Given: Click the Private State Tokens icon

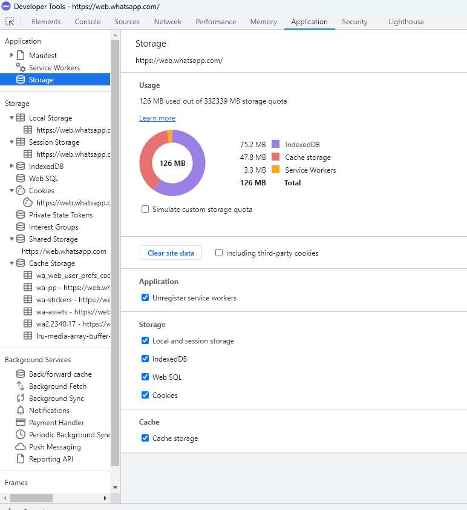Looking at the screenshot, I should pyautogui.click(x=21, y=214).
